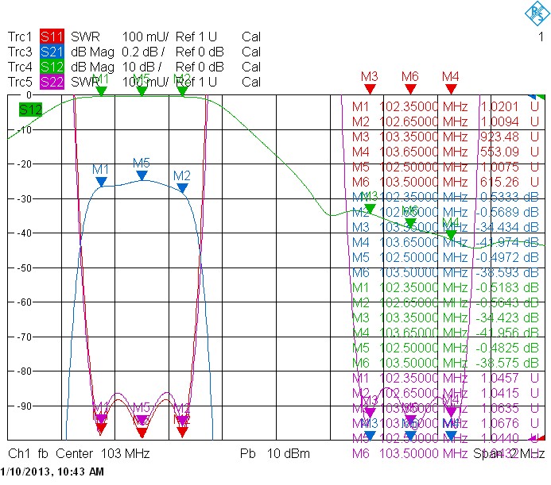551x485 pixels.
Task: Click red M6 marker triangle above graph
Action: point(410,89)
